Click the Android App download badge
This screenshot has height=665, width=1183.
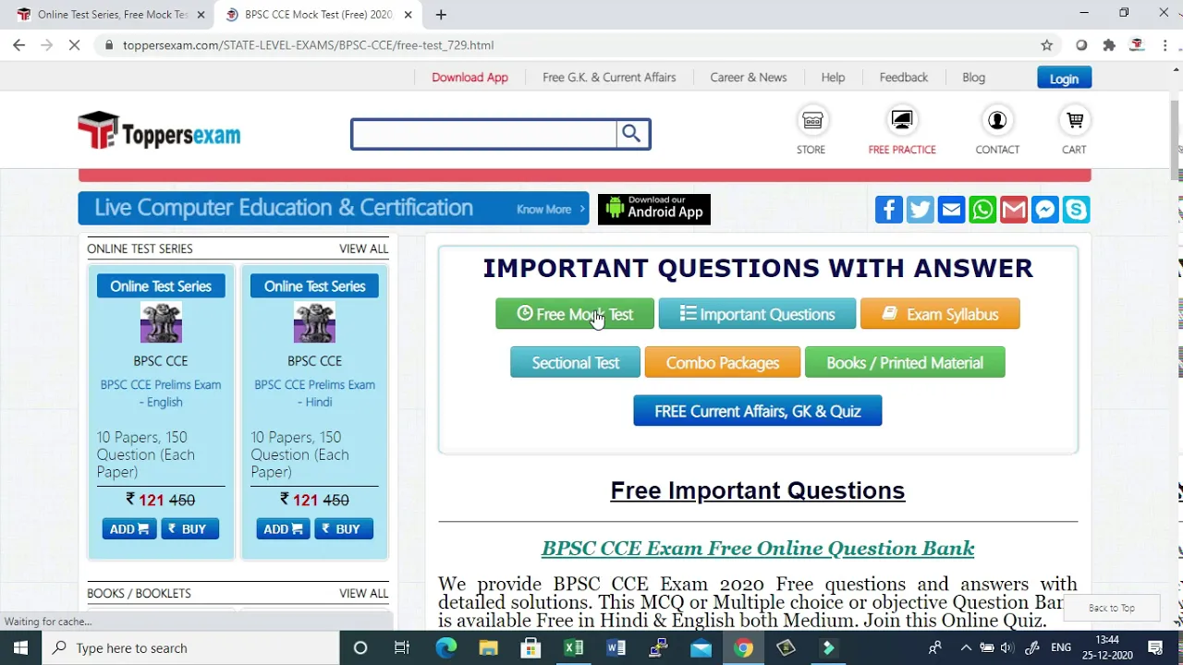tap(654, 209)
